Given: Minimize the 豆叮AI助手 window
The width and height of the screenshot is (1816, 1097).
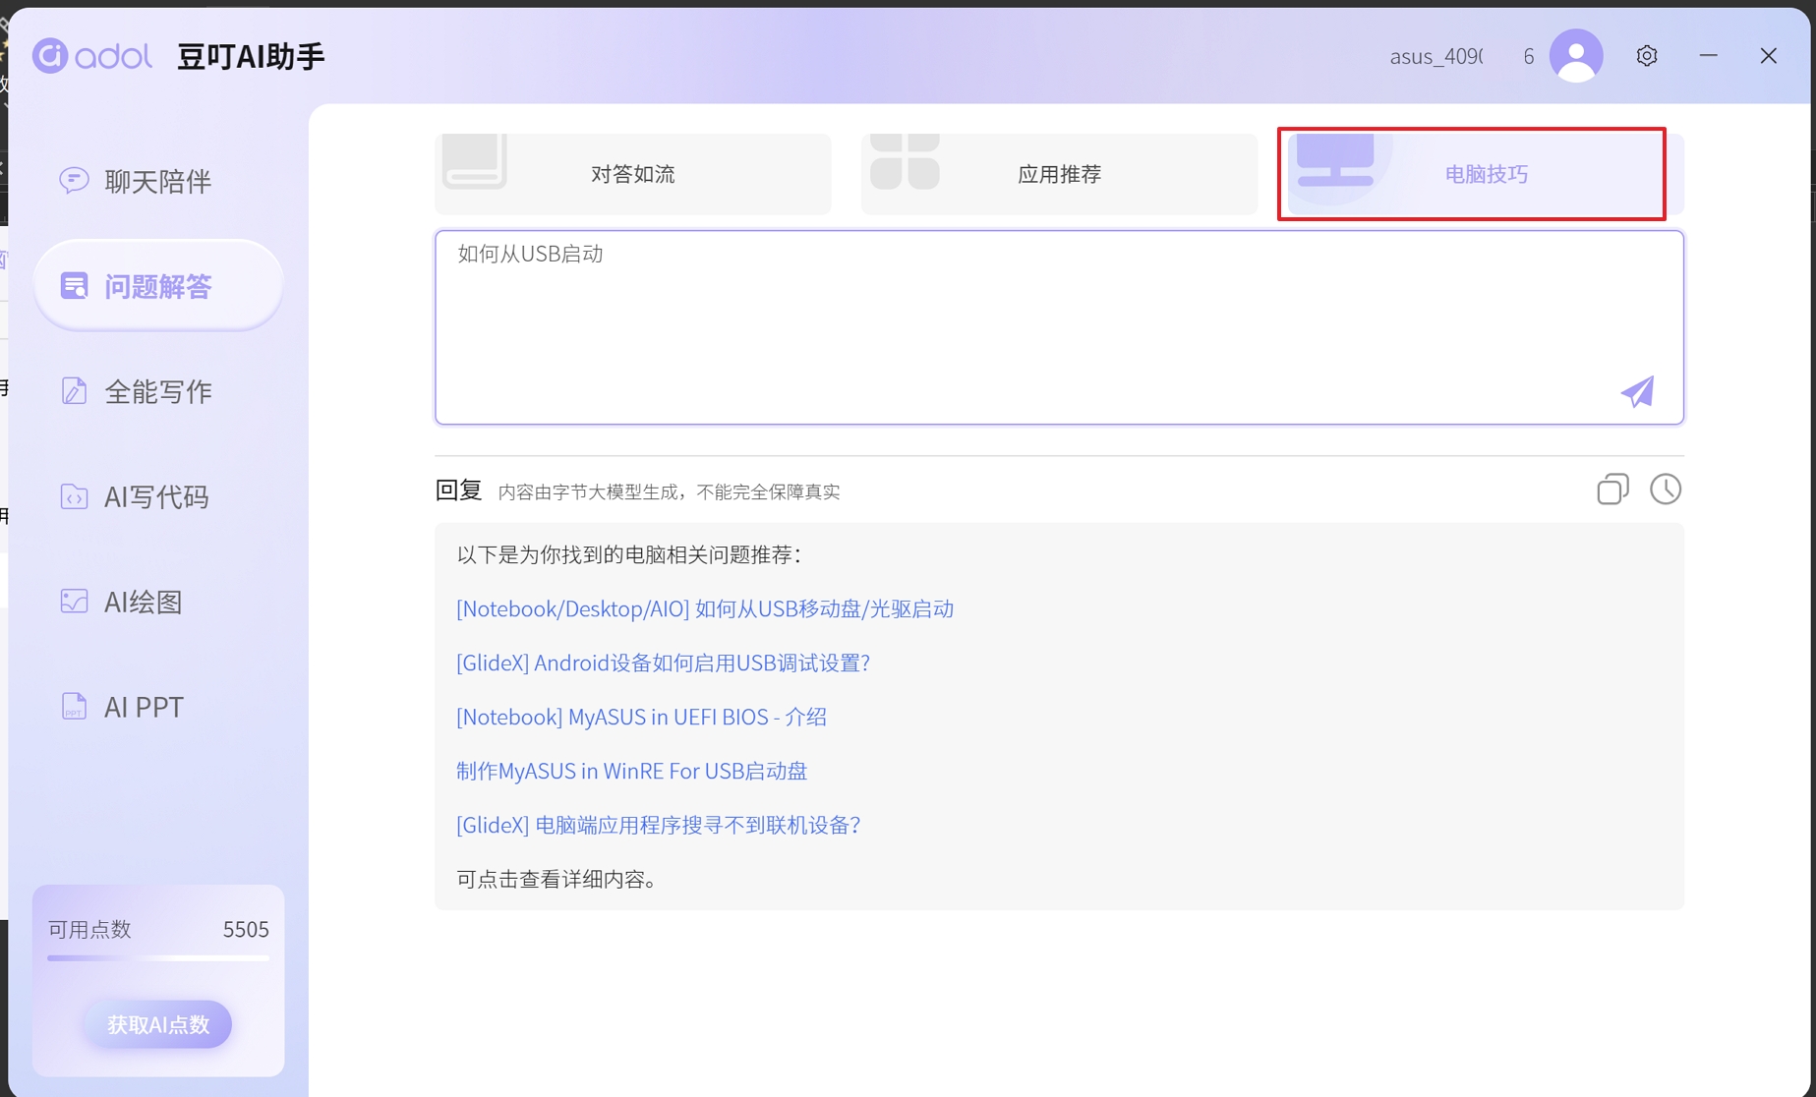Looking at the screenshot, I should 1709,56.
